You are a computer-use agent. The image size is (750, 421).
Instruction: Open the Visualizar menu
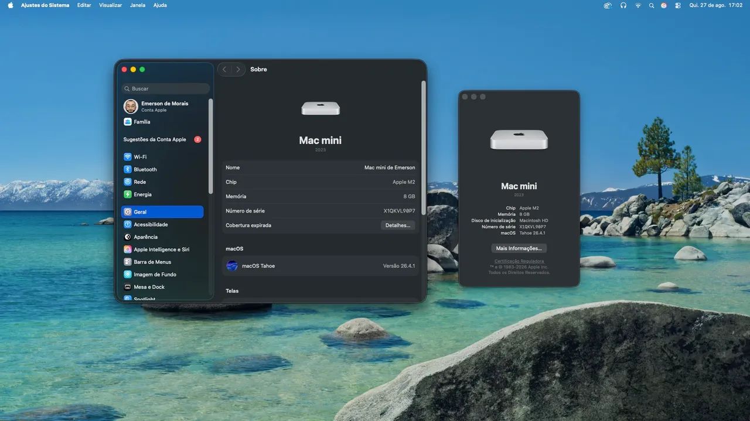click(110, 5)
